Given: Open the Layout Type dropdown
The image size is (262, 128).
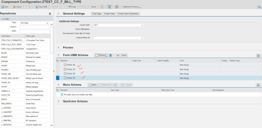Looking at the screenshot, I should [142, 25].
